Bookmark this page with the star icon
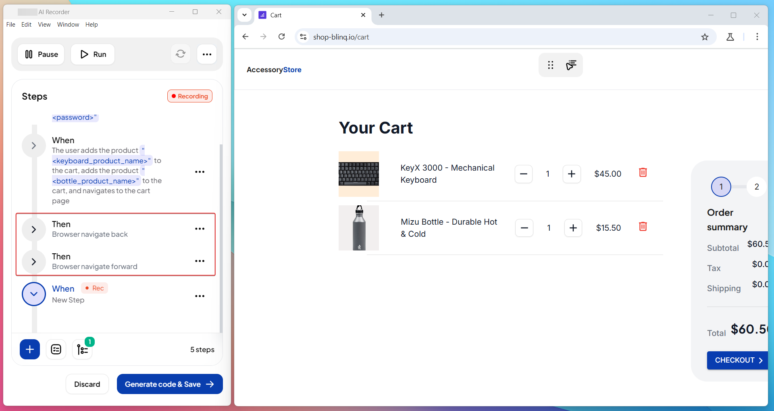 tap(704, 37)
